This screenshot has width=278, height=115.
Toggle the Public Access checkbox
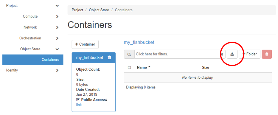pyautogui.click(x=78, y=100)
